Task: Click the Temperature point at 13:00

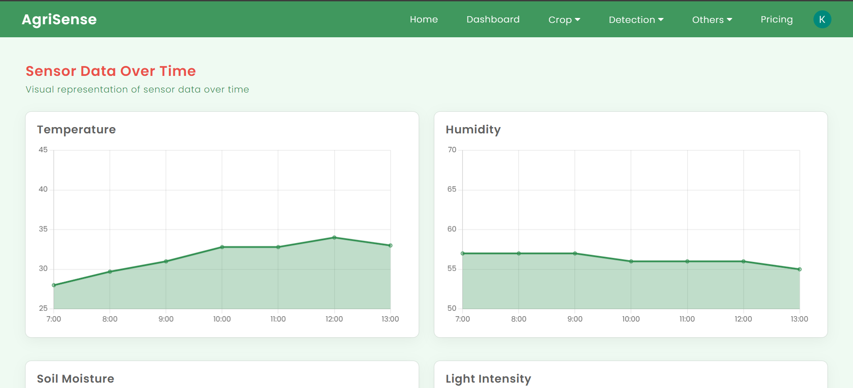Action: point(390,246)
